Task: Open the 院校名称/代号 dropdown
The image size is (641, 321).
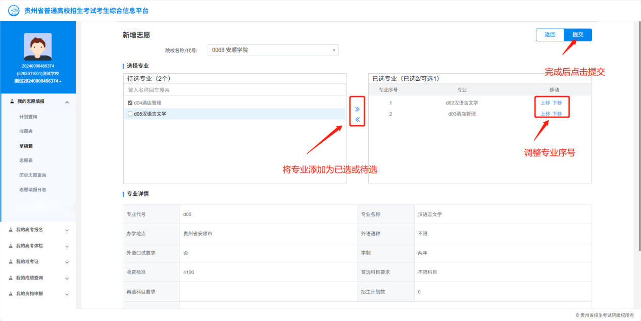Action: (x=273, y=50)
